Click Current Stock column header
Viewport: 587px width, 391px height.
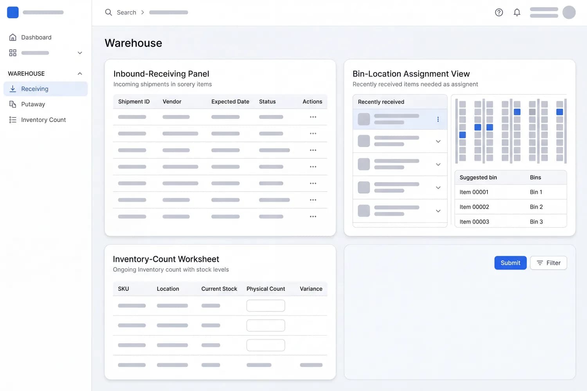coord(219,289)
